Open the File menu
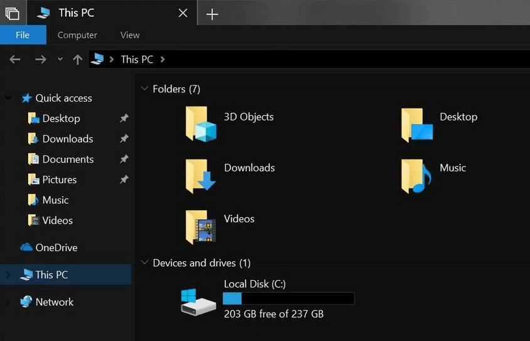 click(x=23, y=35)
